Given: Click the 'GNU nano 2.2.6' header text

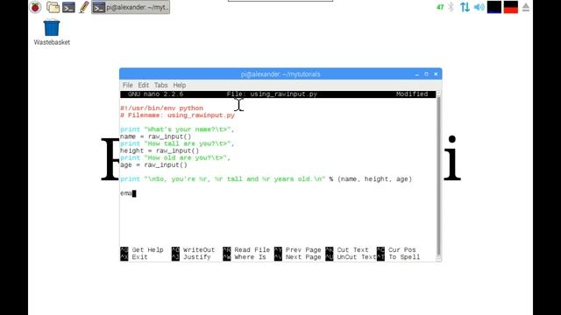Looking at the screenshot, I should [156, 94].
